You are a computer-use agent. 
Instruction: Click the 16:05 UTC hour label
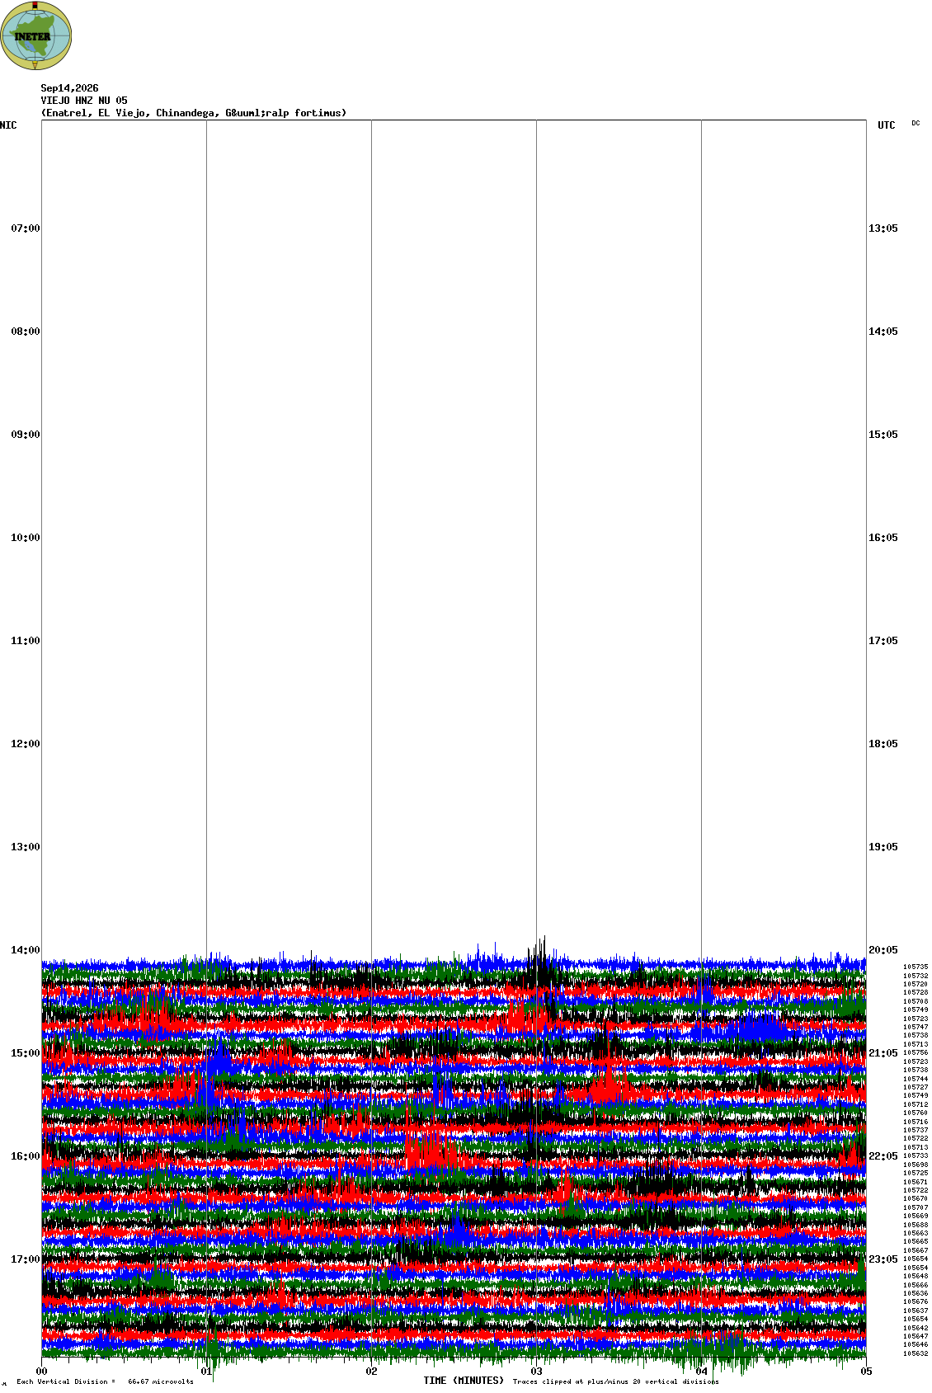[x=883, y=538]
